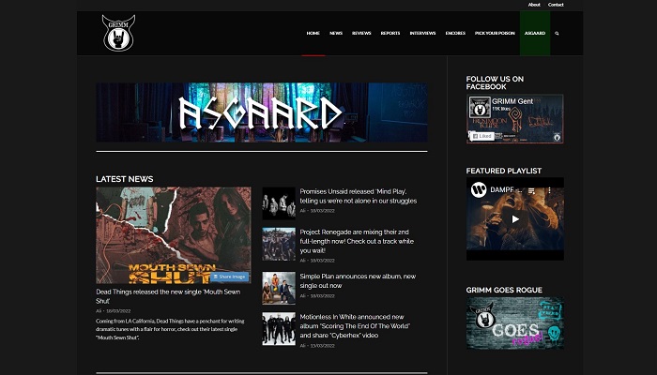
Task: Click GRIMM Gent Facebook page avatar
Action: click(x=478, y=106)
